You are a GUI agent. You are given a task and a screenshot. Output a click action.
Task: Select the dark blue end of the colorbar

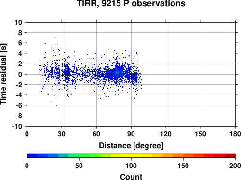point(32,156)
